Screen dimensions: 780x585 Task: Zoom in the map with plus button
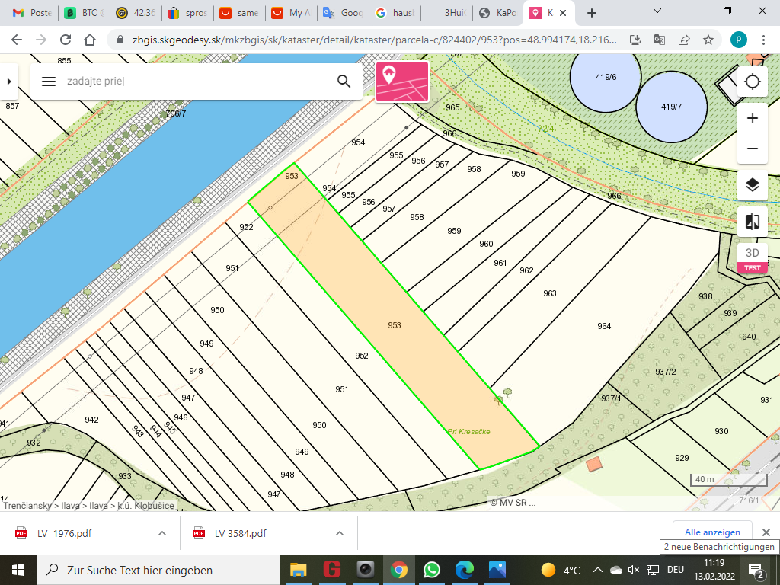coord(753,118)
